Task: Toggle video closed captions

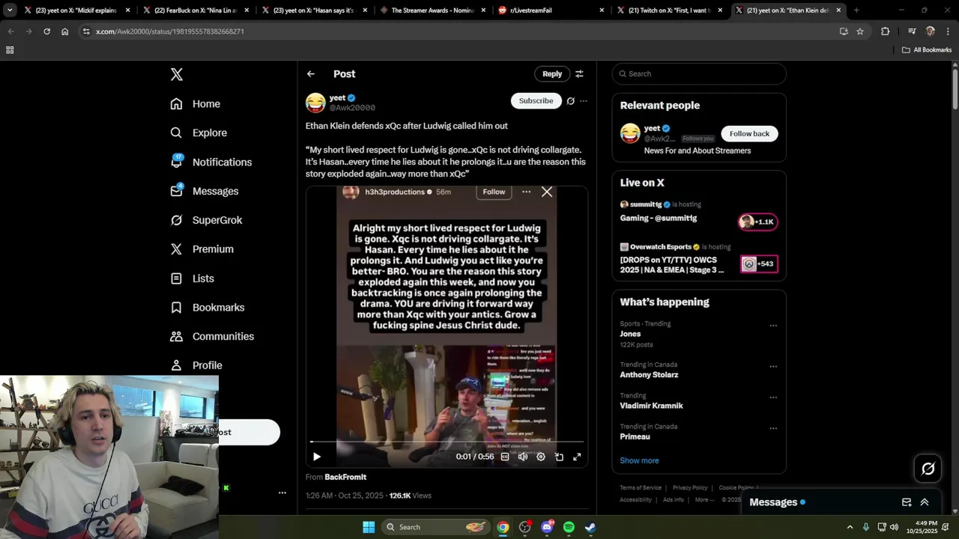Action: 505,457
